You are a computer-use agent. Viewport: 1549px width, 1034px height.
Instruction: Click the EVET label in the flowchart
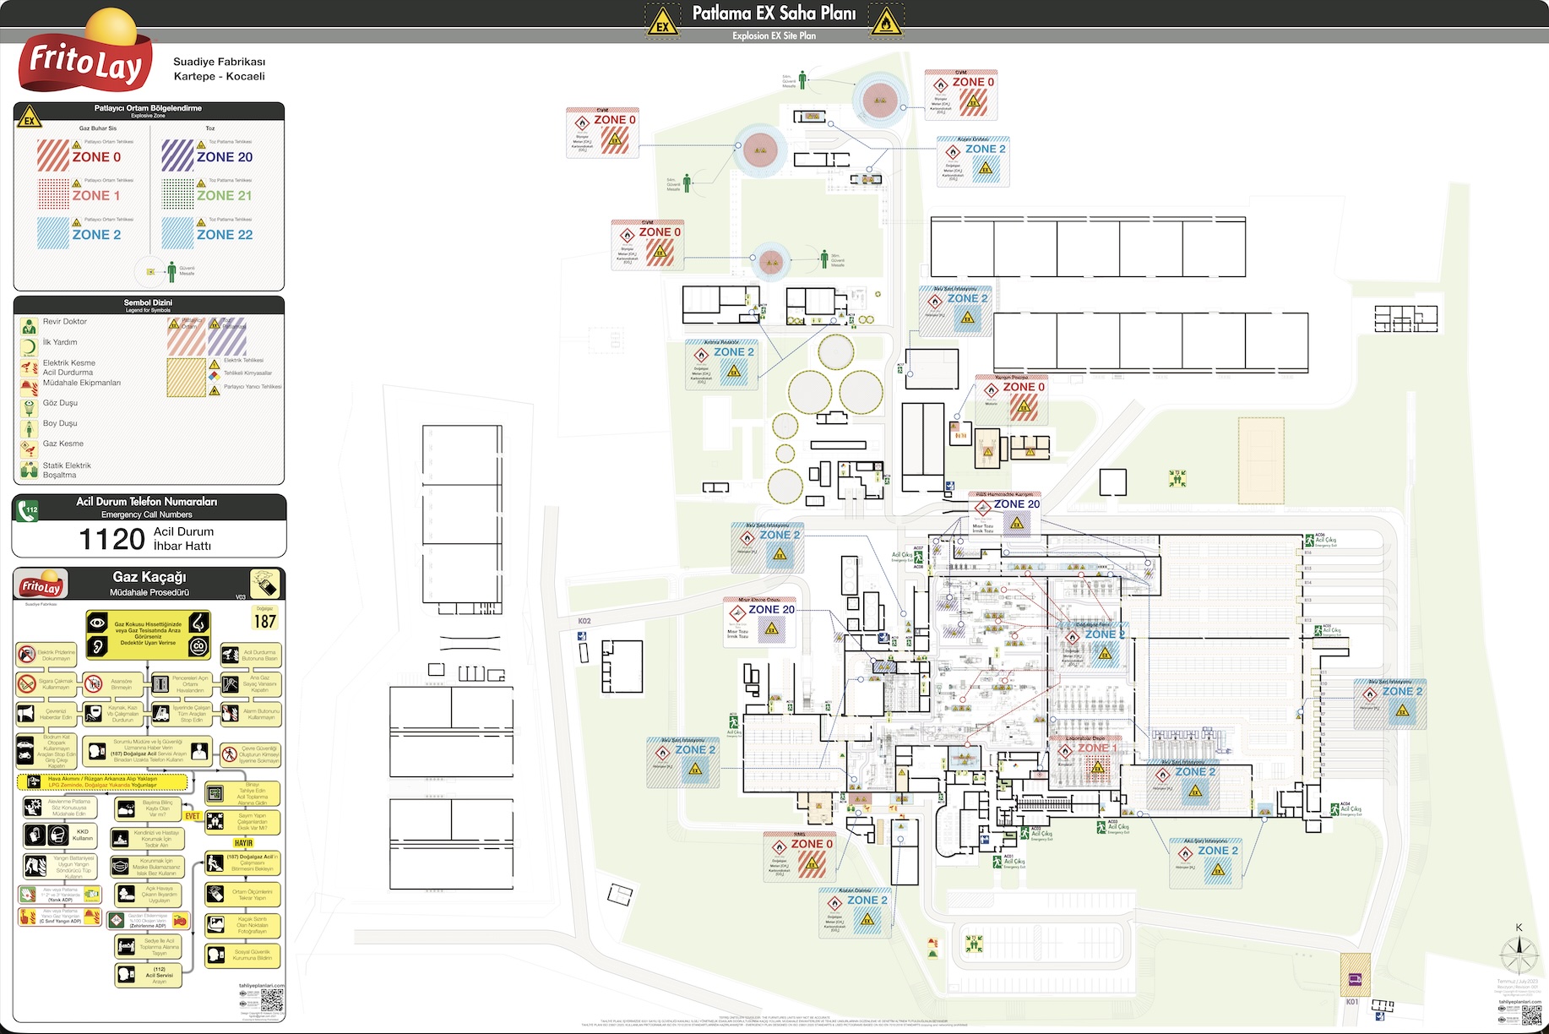click(x=193, y=816)
